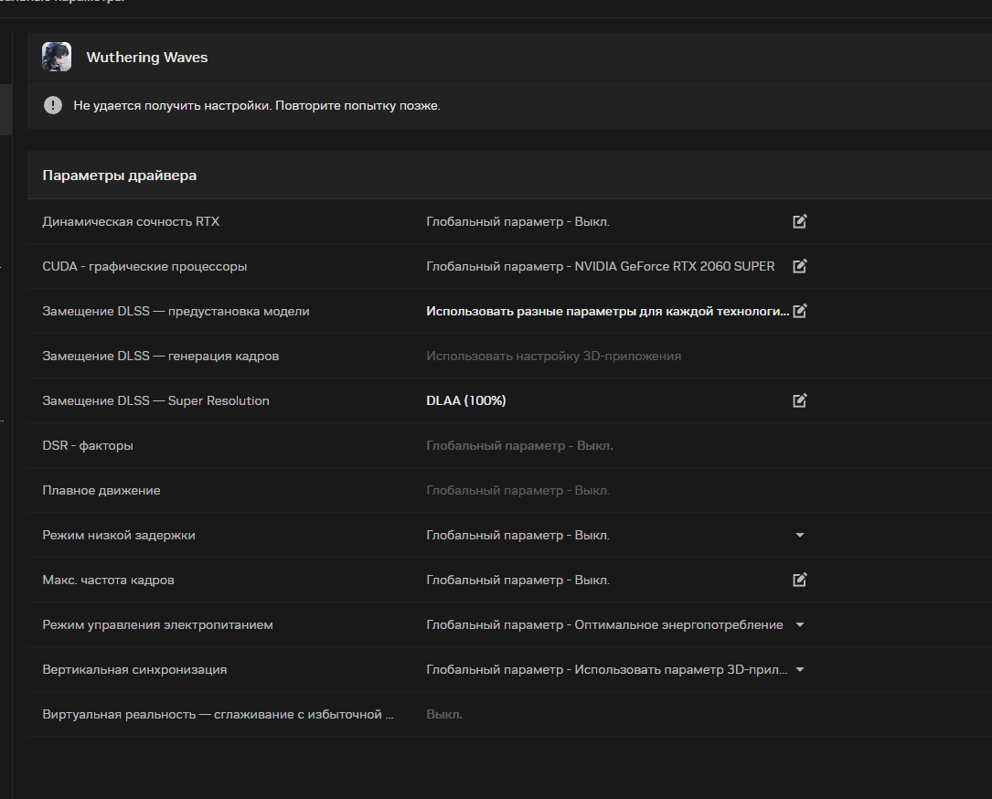Click the Не удается получить настройки message
The width and height of the screenshot is (992, 799).
pos(257,106)
